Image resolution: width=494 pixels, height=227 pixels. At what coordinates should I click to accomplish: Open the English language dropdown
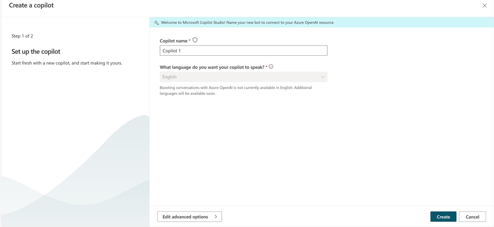pos(244,77)
